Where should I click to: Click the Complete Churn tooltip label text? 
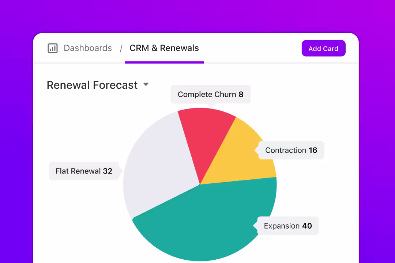pos(207,95)
